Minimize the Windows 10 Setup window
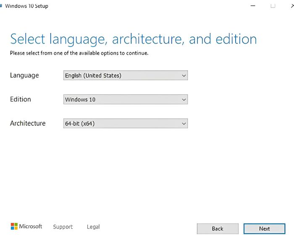 pyautogui.click(x=253, y=6)
